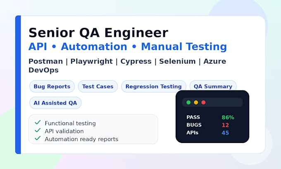The image size is (281, 169).
Task: Click the blue vertical accent bar
Action: (18, 85)
